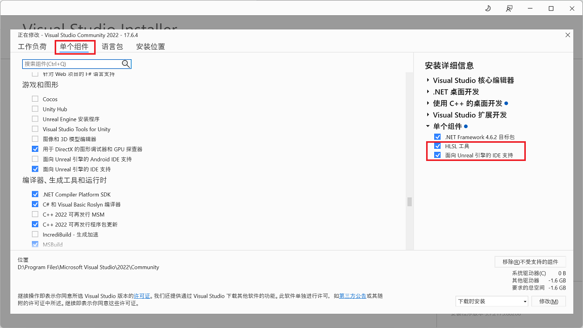Open the 下载时安装 dropdown

pos(491,301)
